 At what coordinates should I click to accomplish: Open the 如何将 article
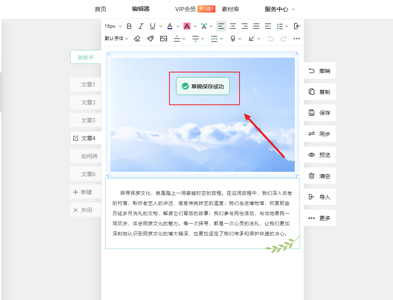tap(86, 156)
